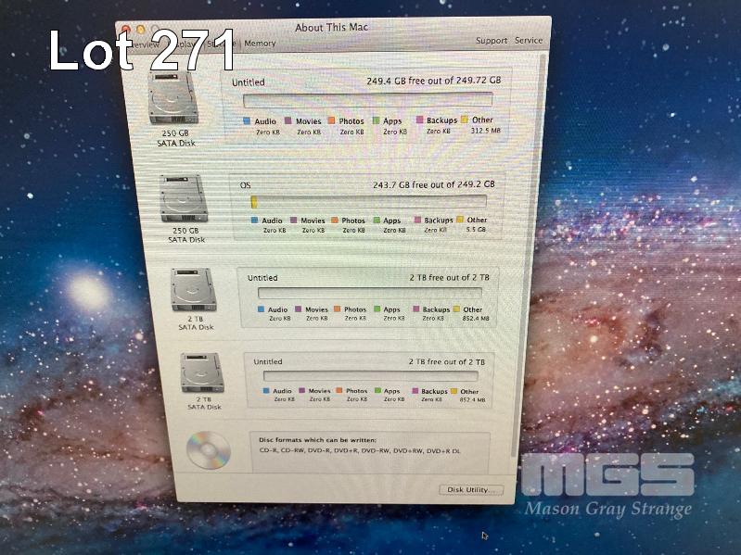Click the blue Audio swatch for OS volume
Viewport: 741px width, 555px height.
click(255, 221)
